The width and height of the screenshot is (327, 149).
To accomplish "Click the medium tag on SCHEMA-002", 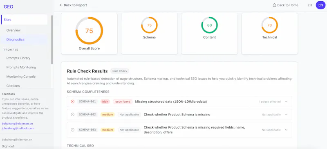I will tap(108, 115).
